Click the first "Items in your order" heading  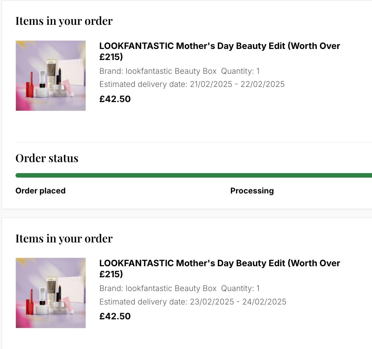(x=64, y=21)
